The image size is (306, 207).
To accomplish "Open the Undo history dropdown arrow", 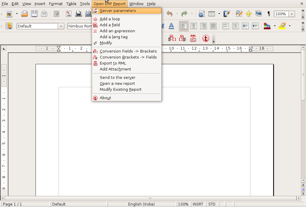I will tap(177, 14).
